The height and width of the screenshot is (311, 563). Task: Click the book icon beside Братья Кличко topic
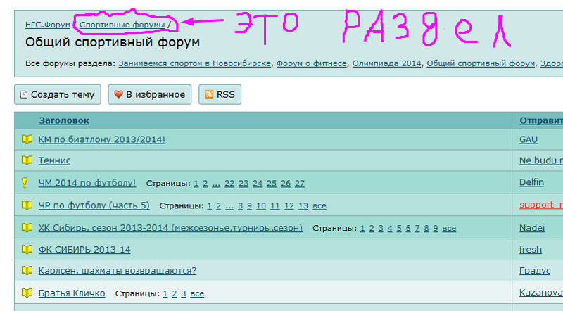27,293
